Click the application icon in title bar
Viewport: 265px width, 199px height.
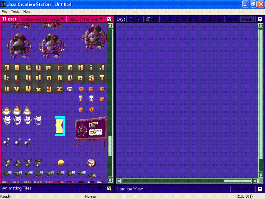click(3, 4)
